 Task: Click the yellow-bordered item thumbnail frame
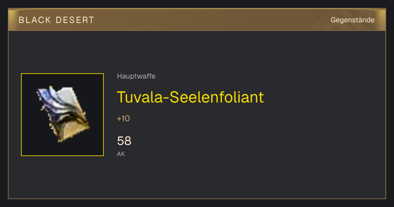[x=62, y=115]
